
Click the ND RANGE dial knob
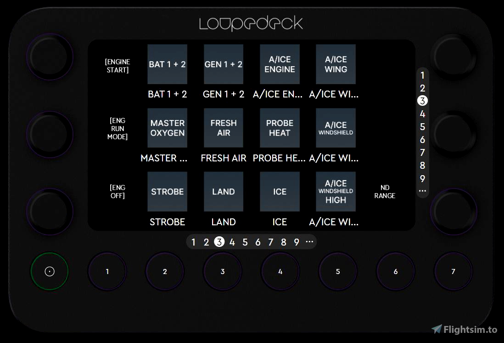coord(454,212)
